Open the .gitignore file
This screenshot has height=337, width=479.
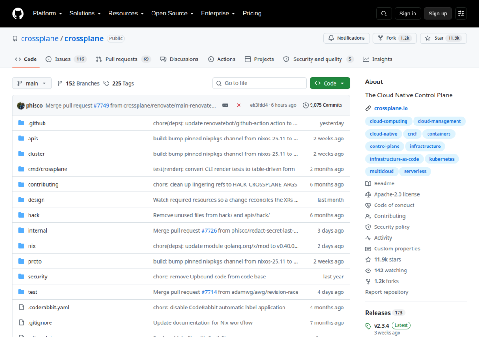tap(40, 323)
